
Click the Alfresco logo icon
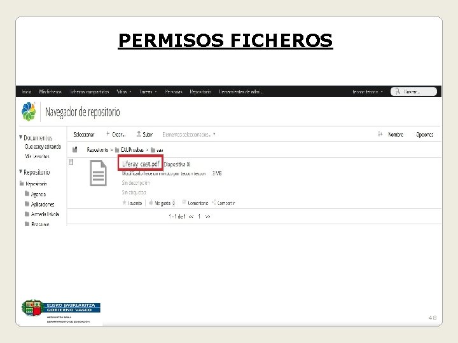[29, 111]
